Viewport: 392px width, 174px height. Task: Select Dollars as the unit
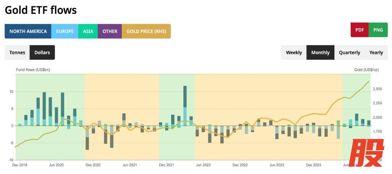pos(42,53)
